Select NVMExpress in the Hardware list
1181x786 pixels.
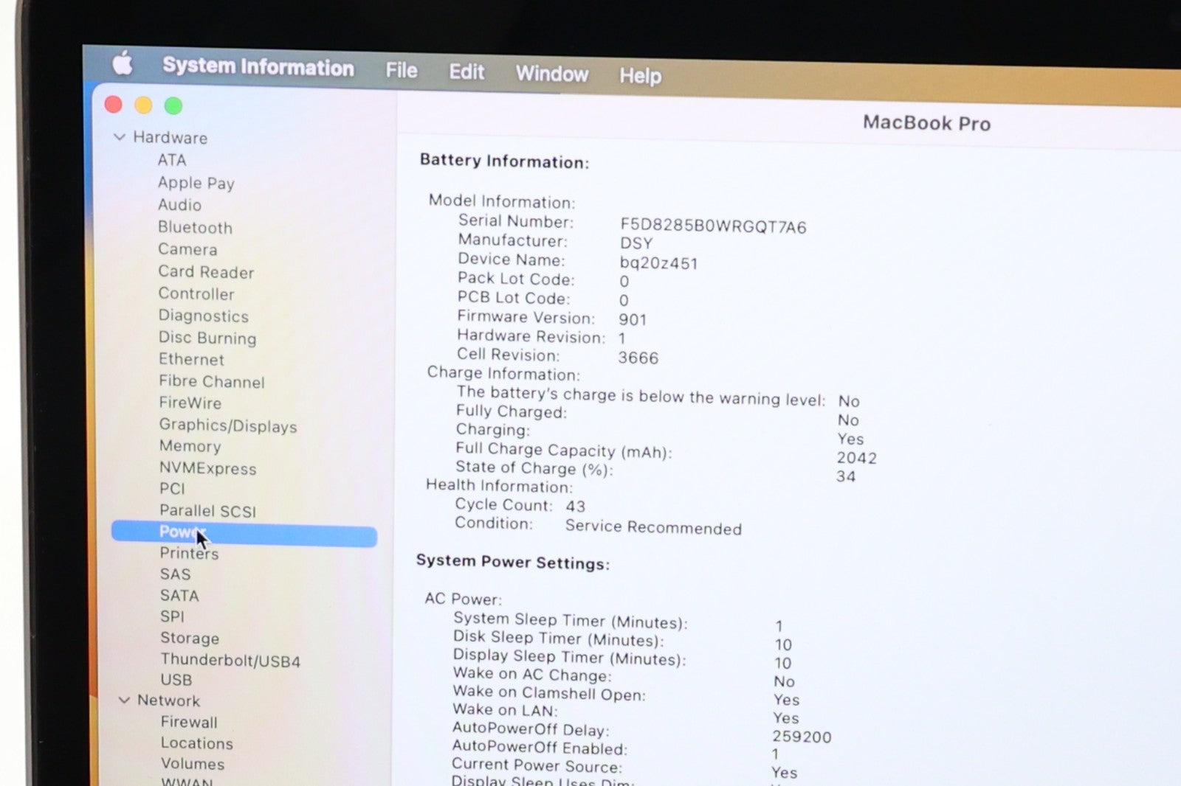pos(207,468)
